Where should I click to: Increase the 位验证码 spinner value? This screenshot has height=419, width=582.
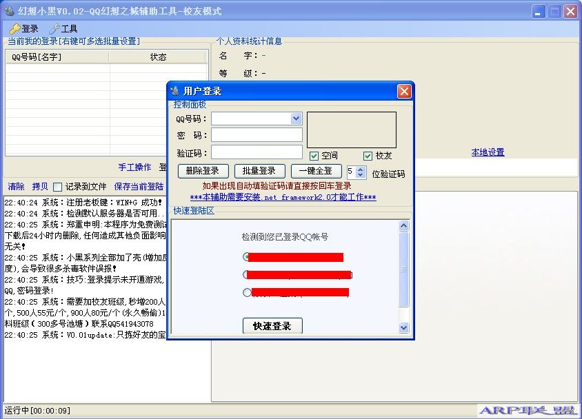pos(360,169)
